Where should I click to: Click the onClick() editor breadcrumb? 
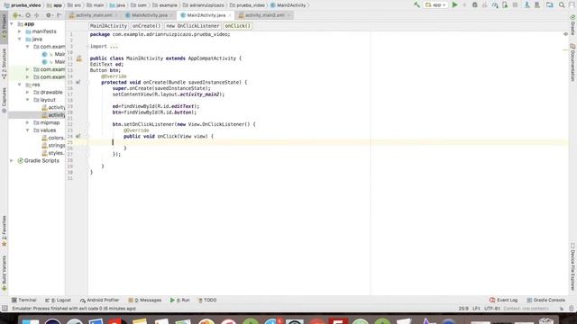pyautogui.click(x=238, y=26)
